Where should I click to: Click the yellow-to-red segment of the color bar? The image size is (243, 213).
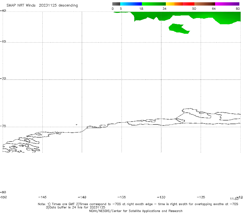click(180, 4)
